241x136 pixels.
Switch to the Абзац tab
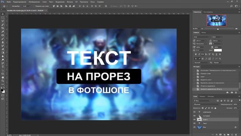click(x=203, y=32)
